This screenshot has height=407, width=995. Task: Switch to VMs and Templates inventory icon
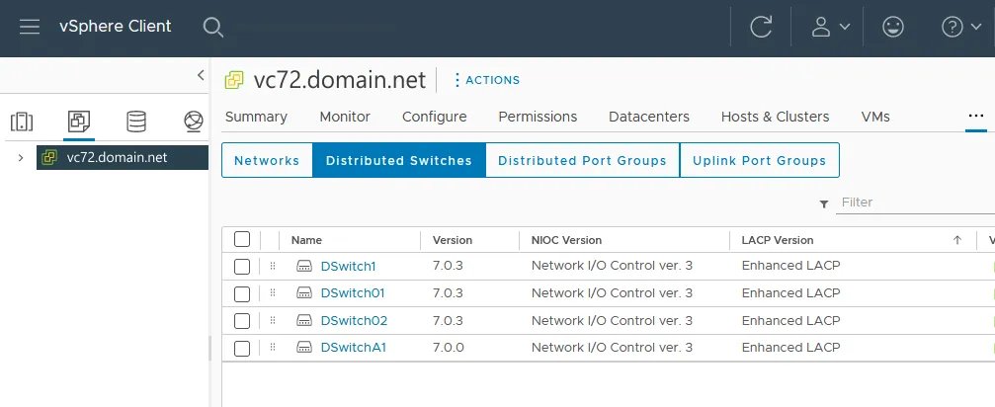(x=79, y=122)
